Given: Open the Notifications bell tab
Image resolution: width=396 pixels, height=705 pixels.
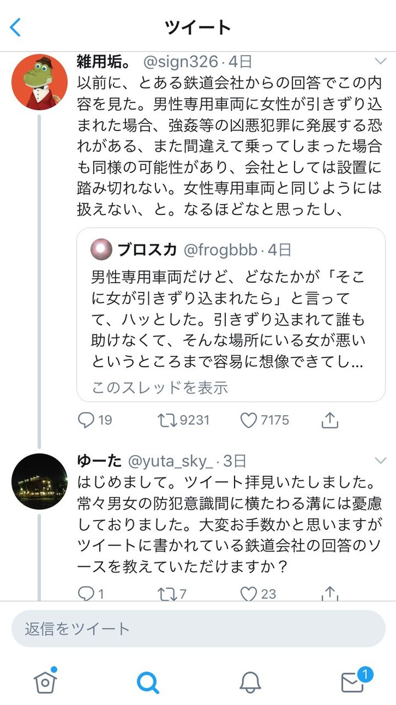Looking at the screenshot, I should (x=250, y=682).
